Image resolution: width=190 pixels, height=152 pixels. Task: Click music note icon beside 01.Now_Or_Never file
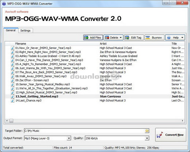pyautogui.click(x=12, y=48)
